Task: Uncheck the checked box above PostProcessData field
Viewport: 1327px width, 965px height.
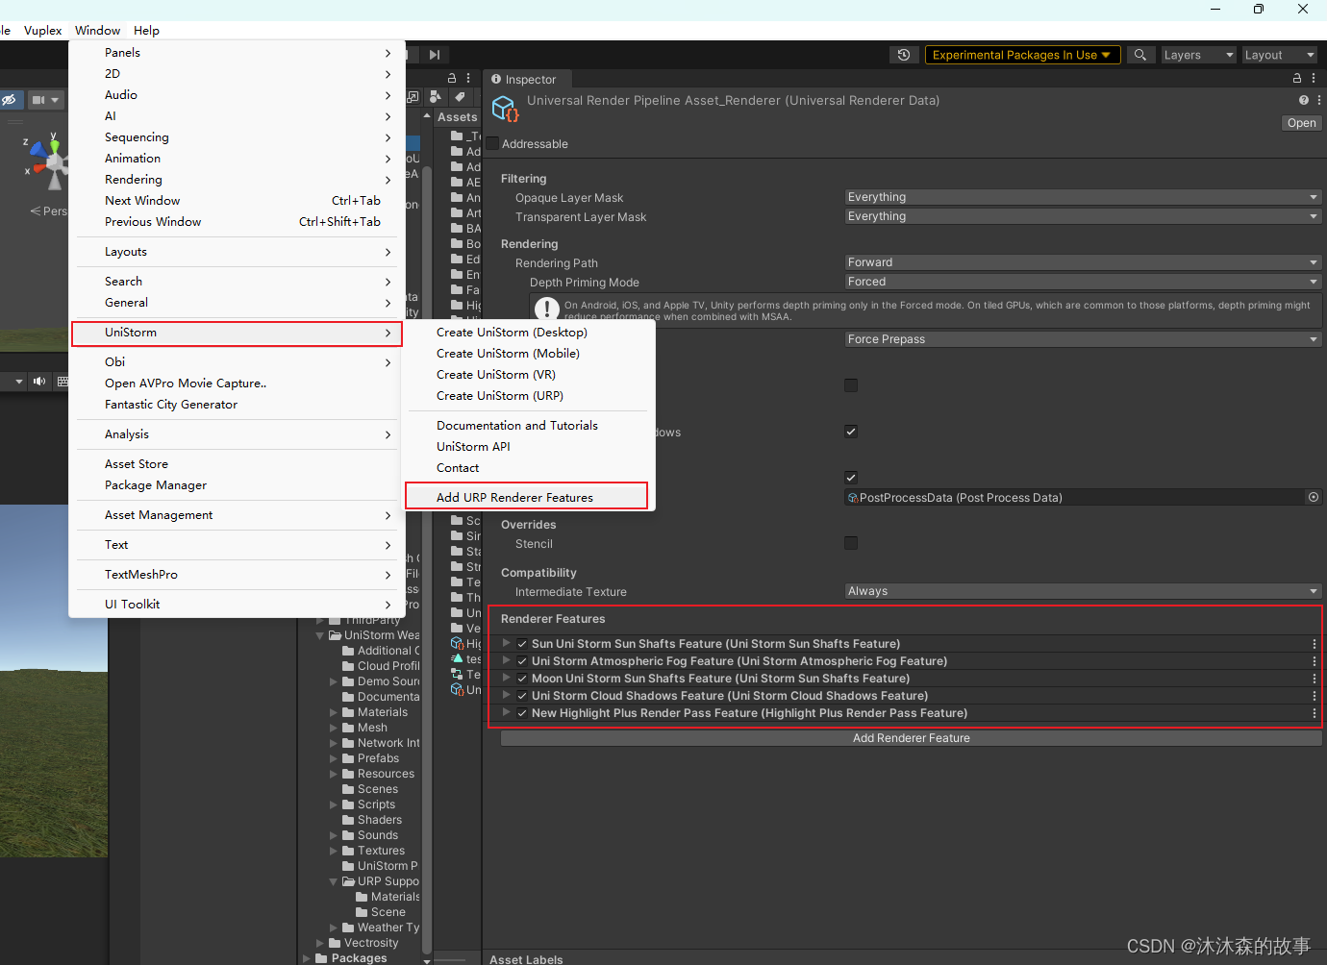Action: (851, 478)
